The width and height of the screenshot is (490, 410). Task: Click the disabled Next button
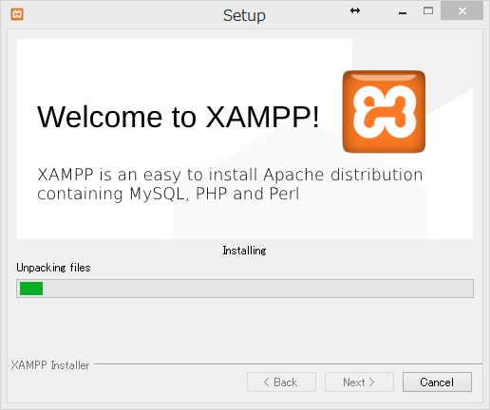coord(359,382)
